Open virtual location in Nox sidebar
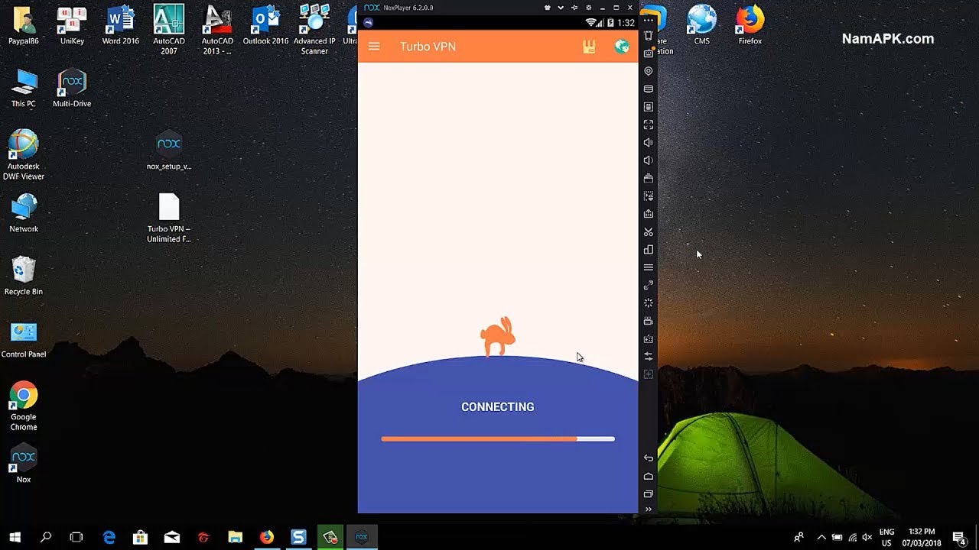Viewport: 979px width, 550px height. click(x=649, y=71)
